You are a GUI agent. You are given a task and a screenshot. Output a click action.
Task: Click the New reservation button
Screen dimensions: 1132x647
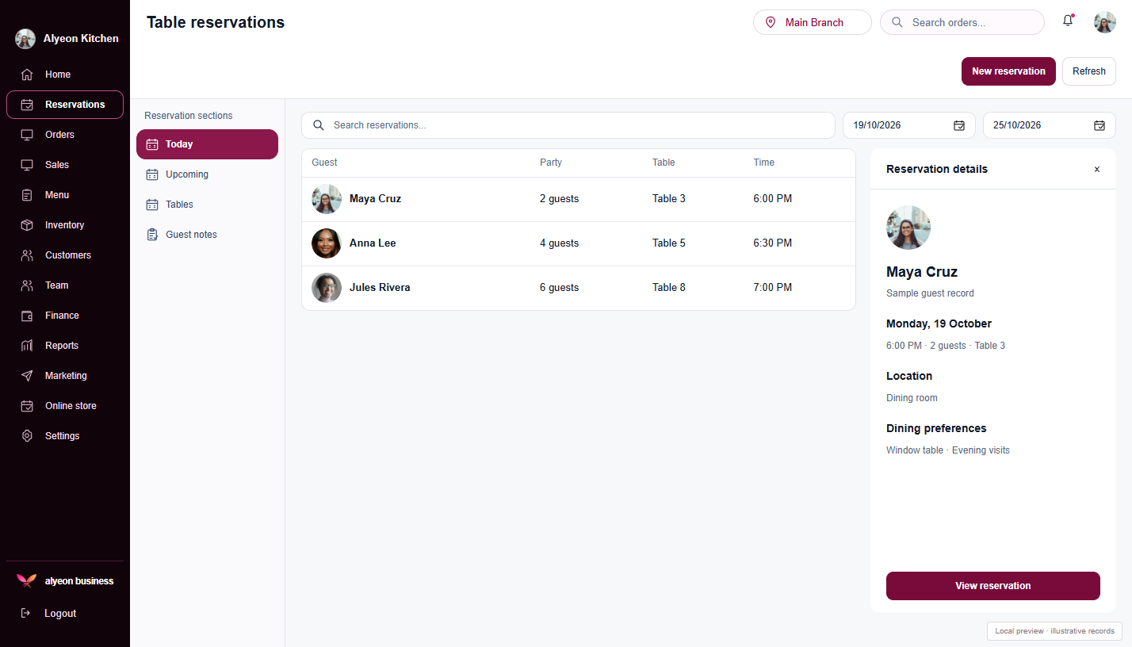coord(1008,71)
